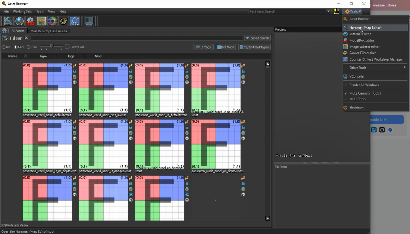Viewport: 410px width, 234px height.
Task: Expand the Other Tools submenu
Action: click(x=375, y=68)
